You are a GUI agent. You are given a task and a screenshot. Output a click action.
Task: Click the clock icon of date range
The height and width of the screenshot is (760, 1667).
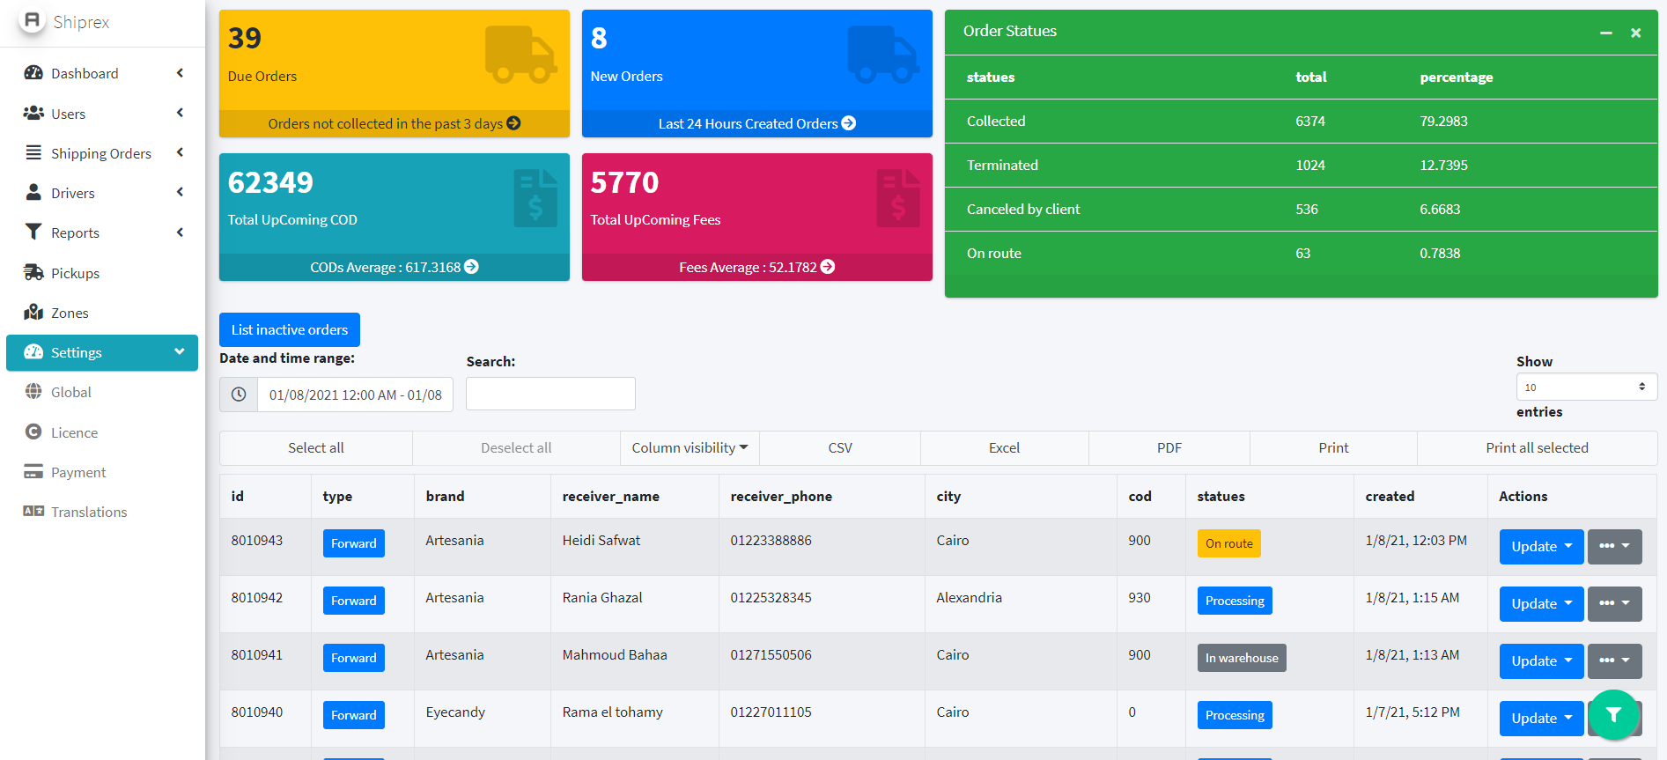[239, 395]
